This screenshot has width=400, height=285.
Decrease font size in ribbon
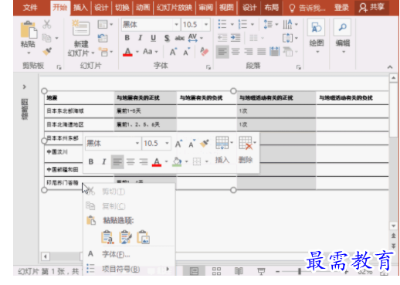tap(186, 52)
